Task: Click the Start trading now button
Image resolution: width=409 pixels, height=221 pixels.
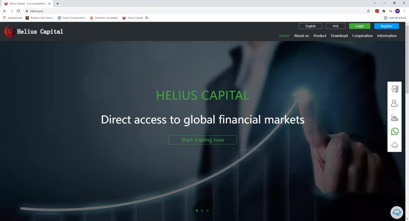Action: tap(203, 140)
